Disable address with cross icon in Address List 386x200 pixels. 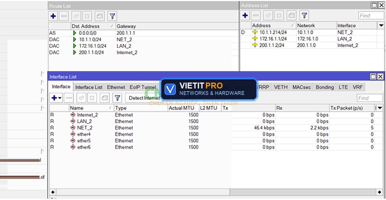(279, 16)
